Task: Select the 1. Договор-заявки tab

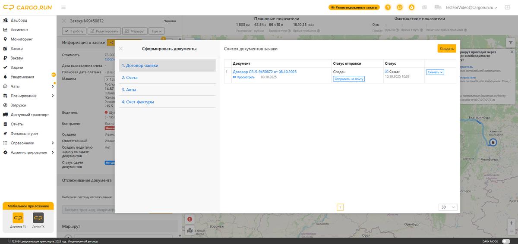Action: [167, 66]
